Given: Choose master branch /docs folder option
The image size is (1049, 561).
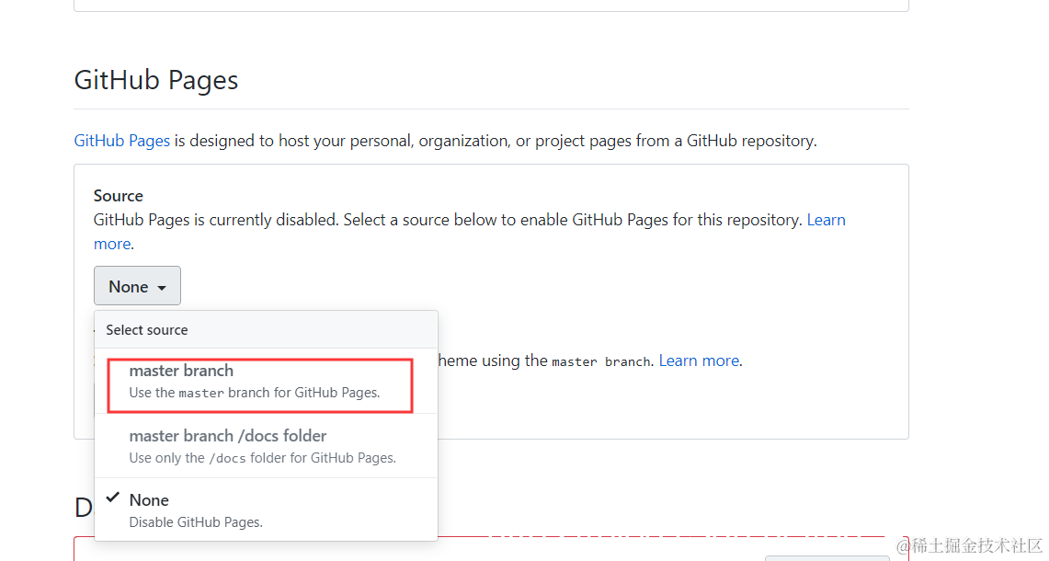Looking at the screenshot, I should [x=267, y=446].
